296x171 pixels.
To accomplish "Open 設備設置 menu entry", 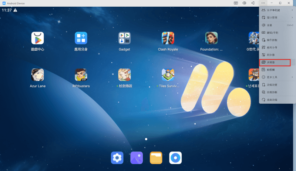I will [x=277, y=85].
